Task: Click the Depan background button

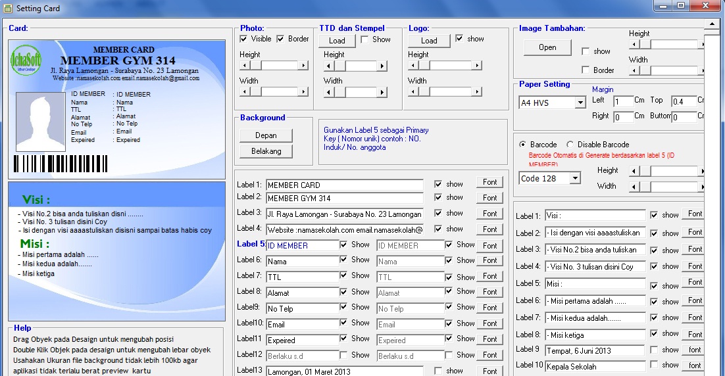Action: [x=266, y=135]
